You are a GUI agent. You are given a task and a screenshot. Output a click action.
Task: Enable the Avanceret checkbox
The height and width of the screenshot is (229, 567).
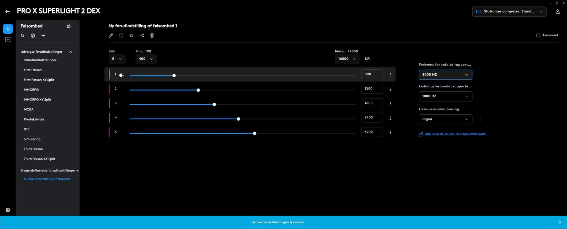point(538,35)
